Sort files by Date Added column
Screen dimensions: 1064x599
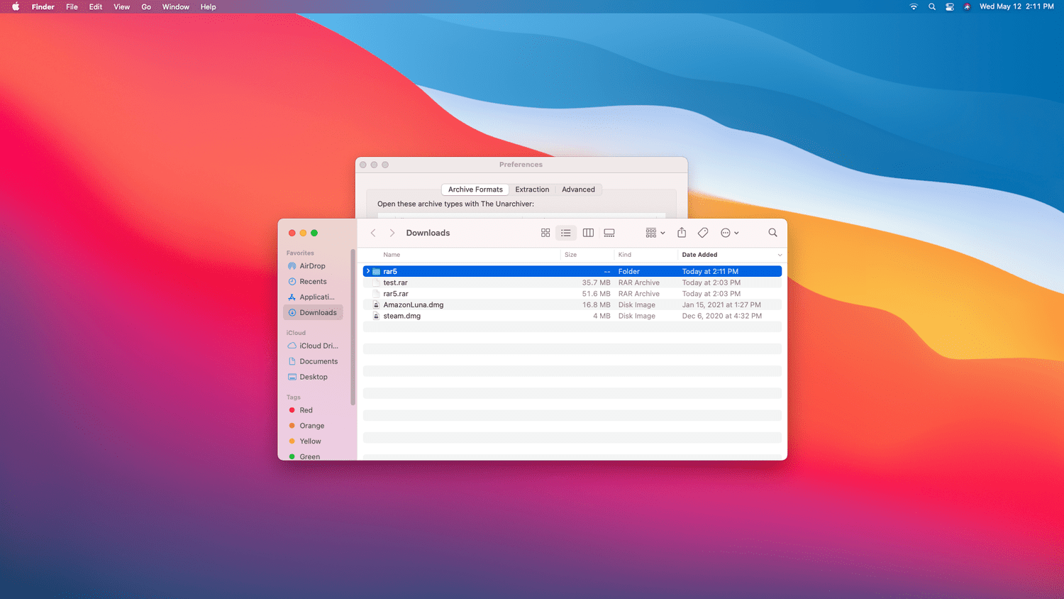699,255
